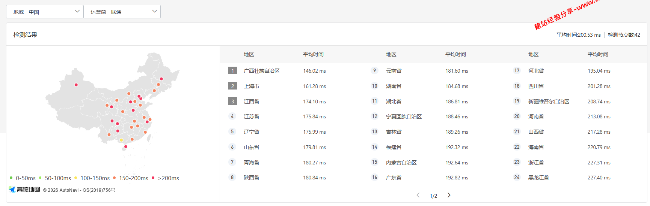The width and height of the screenshot is (650, 206).
Task: Click the Hainan node marker on map
Action: [x=125, y=147]
